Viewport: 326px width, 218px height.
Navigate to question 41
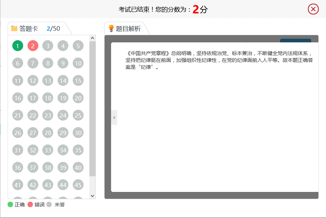(x=18, y=185)
